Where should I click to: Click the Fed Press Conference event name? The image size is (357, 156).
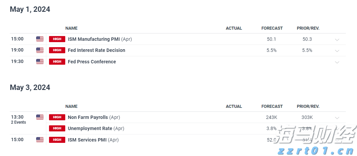92,62
